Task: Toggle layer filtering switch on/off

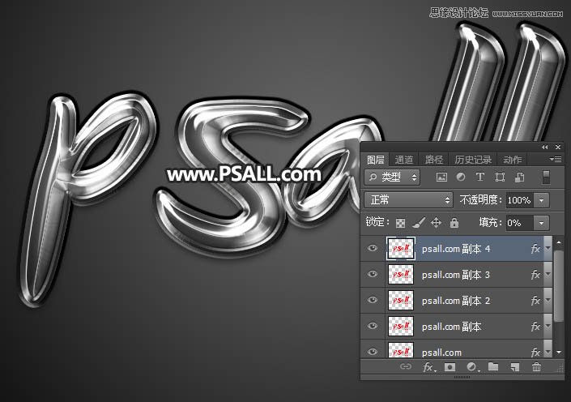Action: tap(546, 177)
